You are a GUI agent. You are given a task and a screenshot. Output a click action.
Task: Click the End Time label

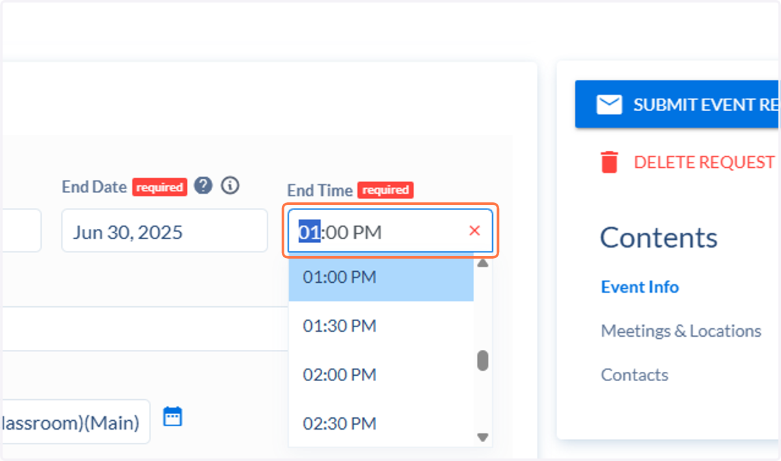pos(320,190)
